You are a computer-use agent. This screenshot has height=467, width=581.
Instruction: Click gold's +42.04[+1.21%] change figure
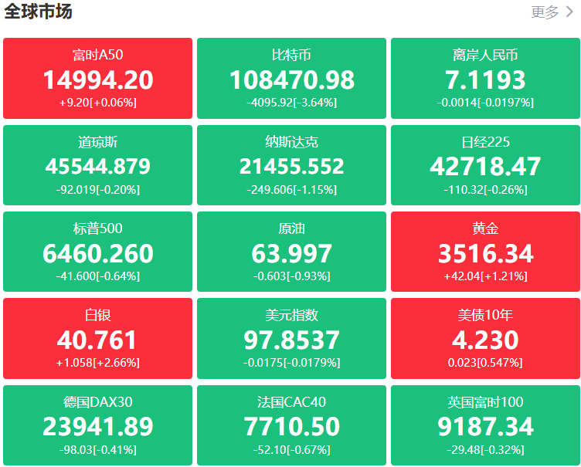485,276
